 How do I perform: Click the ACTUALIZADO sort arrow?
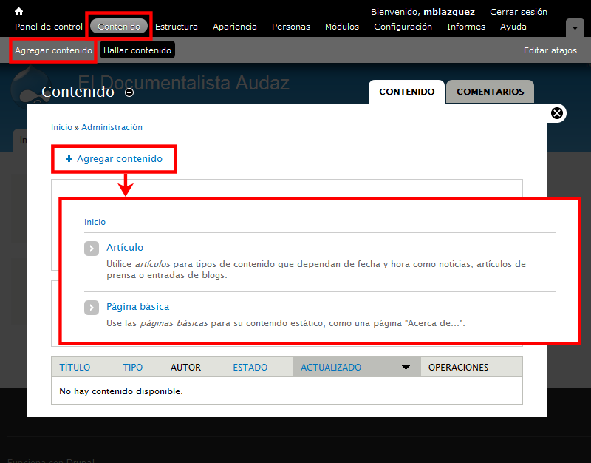click(406, 368)
